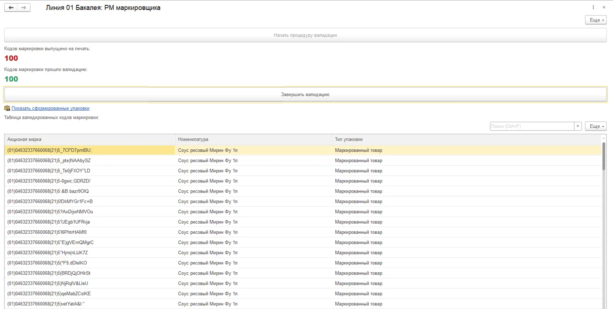This screenshot has width=613, height=309.
Task: Select row with code ending 5)vetYatA&I:"
Action: pos(303,304)
